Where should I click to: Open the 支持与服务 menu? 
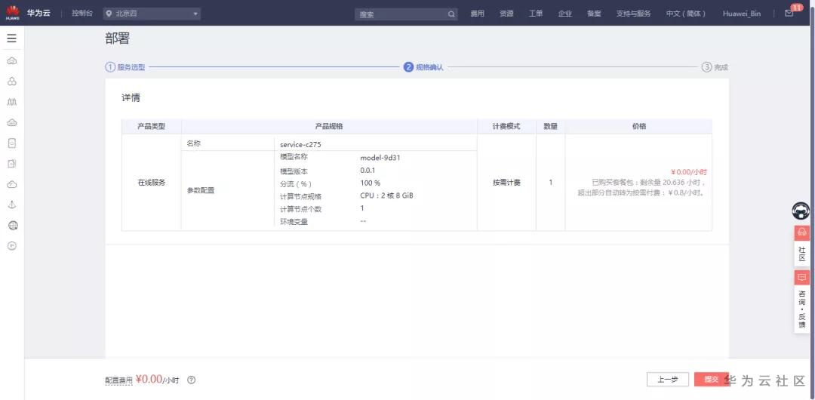pos(633,14)
